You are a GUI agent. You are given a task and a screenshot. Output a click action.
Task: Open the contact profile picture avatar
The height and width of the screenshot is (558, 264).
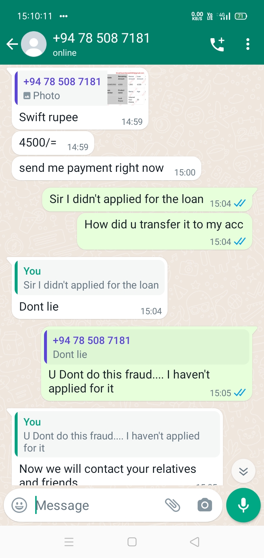tap(34, 44)
